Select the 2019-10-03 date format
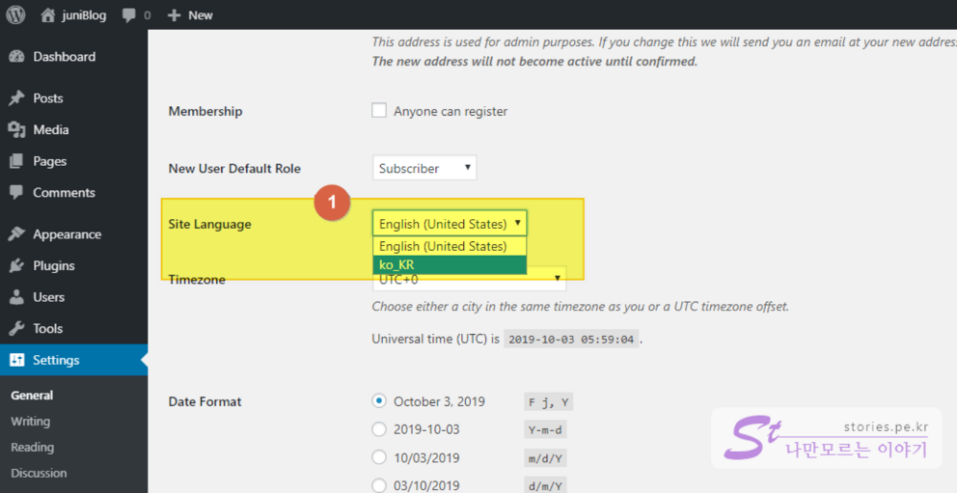 (379, 429)
